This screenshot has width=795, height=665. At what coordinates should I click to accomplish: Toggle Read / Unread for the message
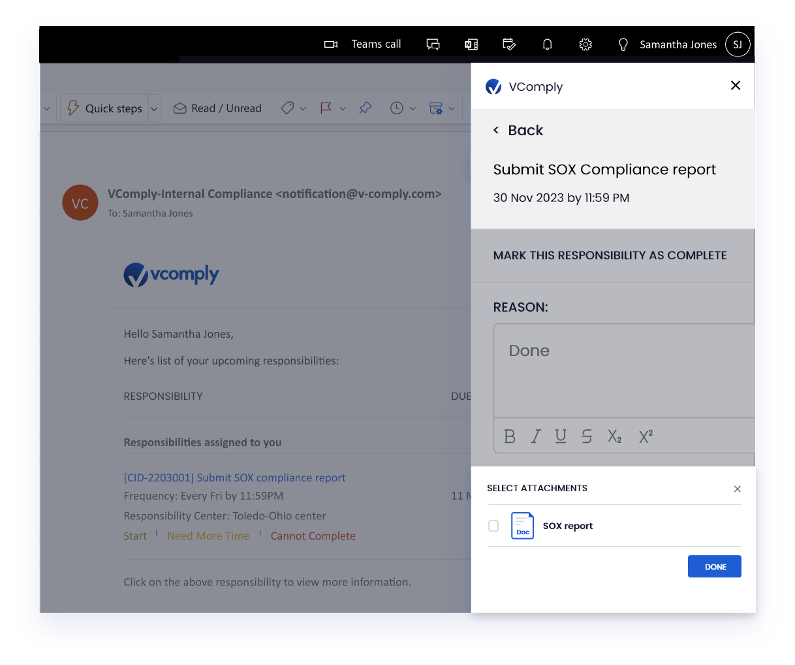pyautogui.click(x=217, y=108)
